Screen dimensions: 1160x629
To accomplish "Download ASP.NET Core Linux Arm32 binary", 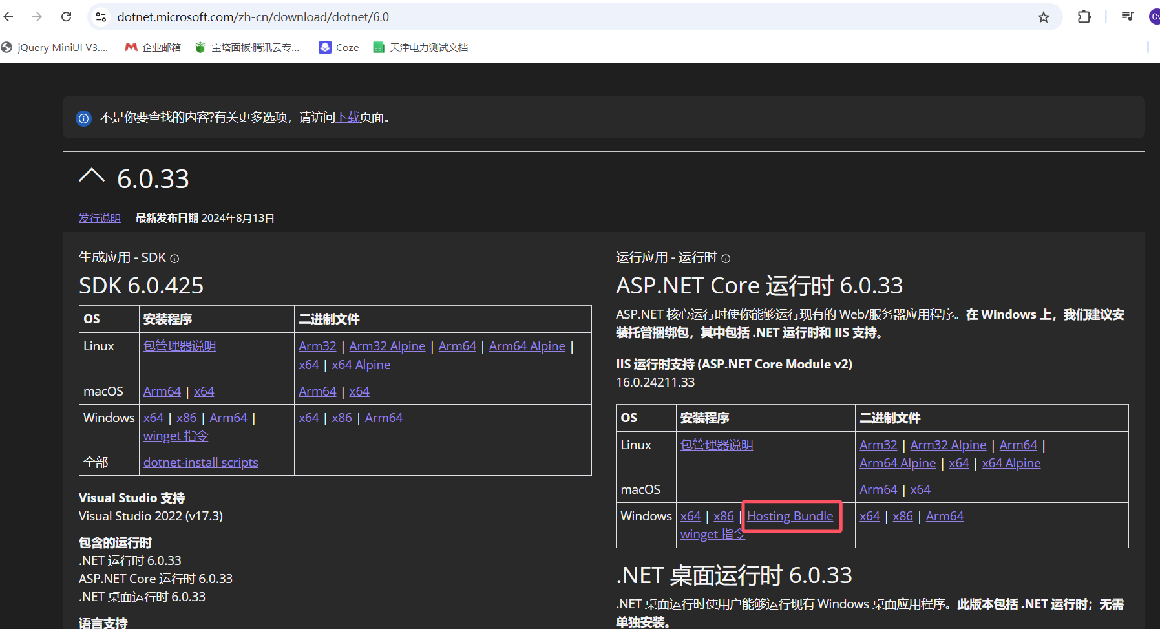I will pyautogui.click(x=878, y=445).
